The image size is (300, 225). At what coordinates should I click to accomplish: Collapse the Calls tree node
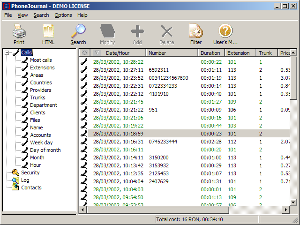(x=7, y=52)
